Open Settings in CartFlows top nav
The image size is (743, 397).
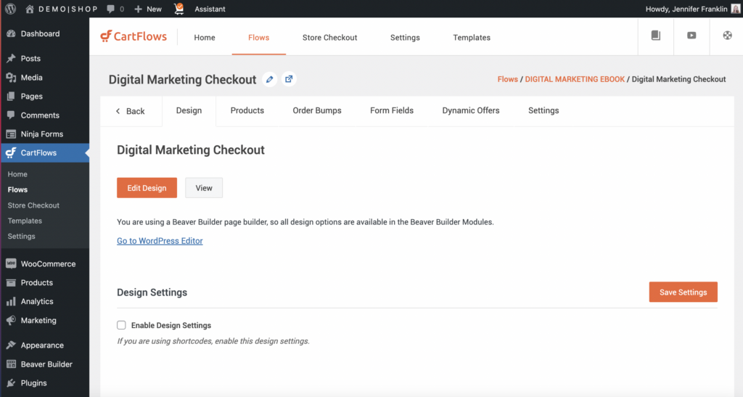[405, 38]
